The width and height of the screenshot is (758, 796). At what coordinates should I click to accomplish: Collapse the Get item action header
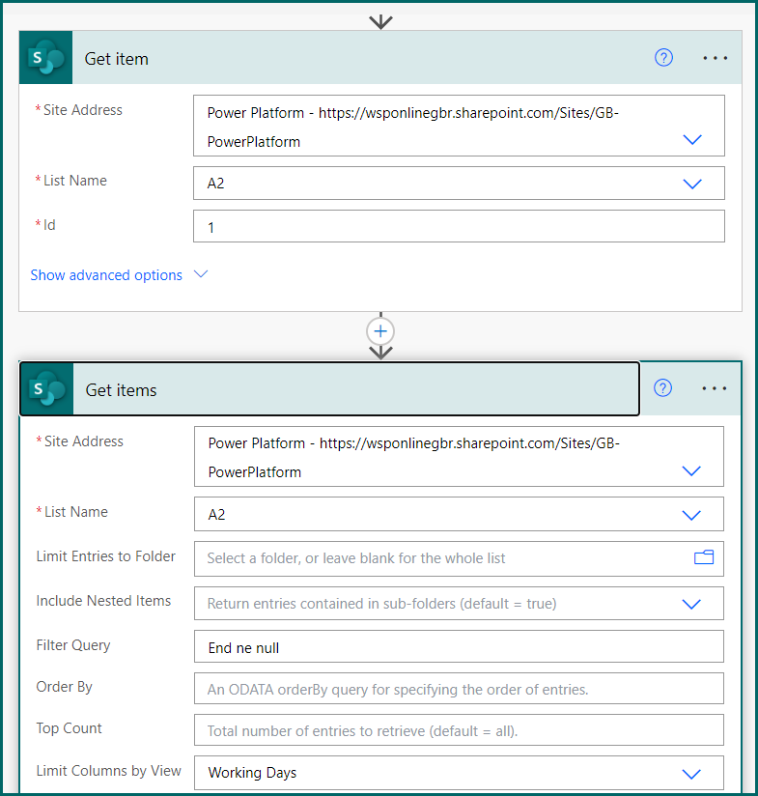tap(380, 58)
